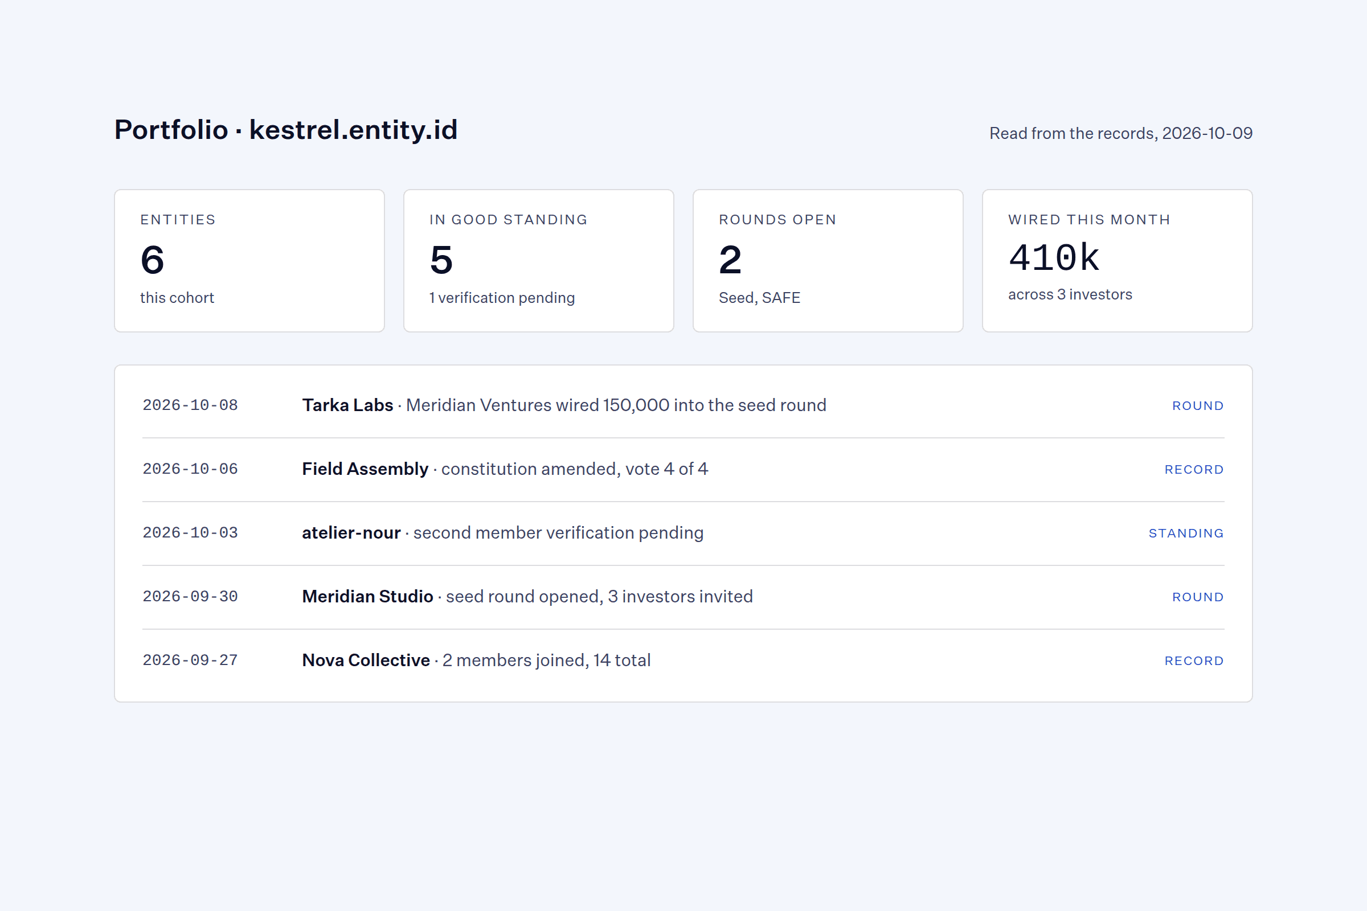This screenshot has height=911, width=1367.
Task: Click 'Read from the records, 2026-10-09' text
Action: pyautogui.click(x=1120, y=133)
